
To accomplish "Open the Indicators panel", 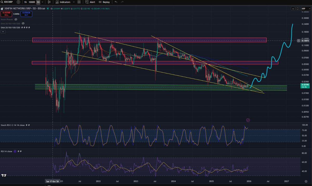I will pyautogui.click(x=65, y=2).
